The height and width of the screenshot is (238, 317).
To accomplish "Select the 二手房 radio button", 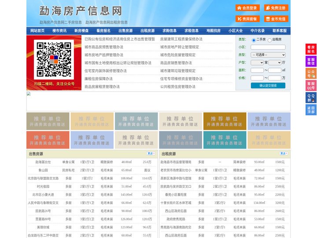I will coord(254,40).
